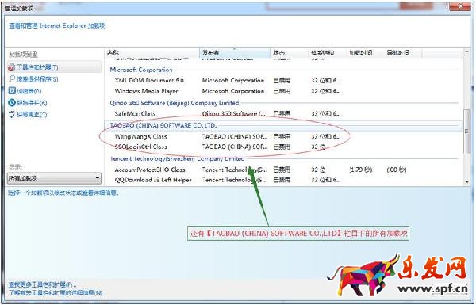Select the WangWangX Class add-on row
The image size is (476, 305).
[283, 137]
